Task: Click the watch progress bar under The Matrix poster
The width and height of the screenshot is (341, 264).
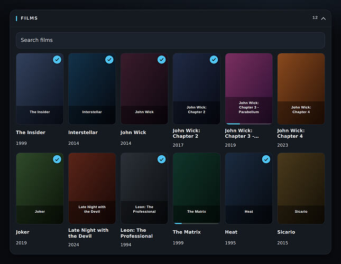Action: click(x=197, y=223)
